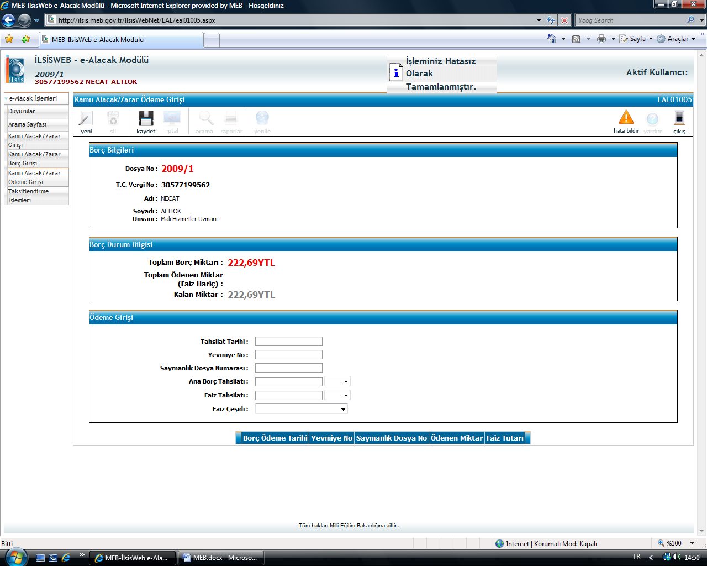Click the browser Forward arrow button

24,20
